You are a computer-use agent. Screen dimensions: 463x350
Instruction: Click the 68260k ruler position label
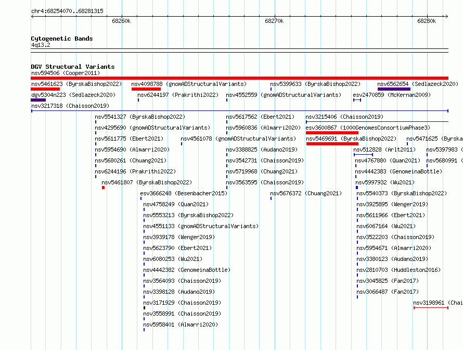coord(121,21)
